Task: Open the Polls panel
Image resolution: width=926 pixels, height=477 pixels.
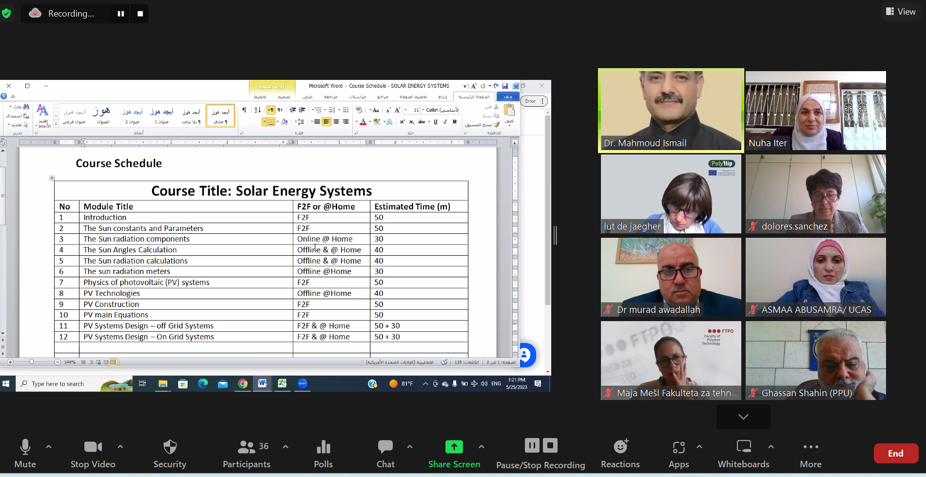Action: coord(323,454)
